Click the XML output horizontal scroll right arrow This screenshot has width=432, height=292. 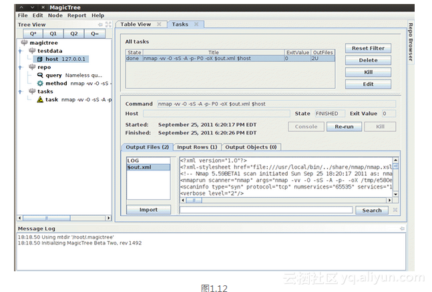point(389,200)
